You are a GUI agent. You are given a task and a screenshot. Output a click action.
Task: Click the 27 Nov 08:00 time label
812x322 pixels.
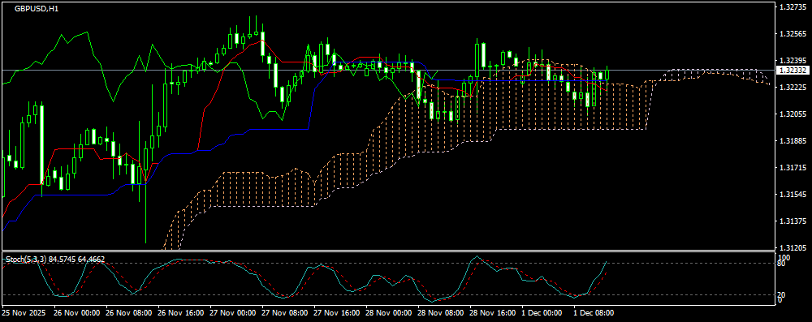point(284,313)
